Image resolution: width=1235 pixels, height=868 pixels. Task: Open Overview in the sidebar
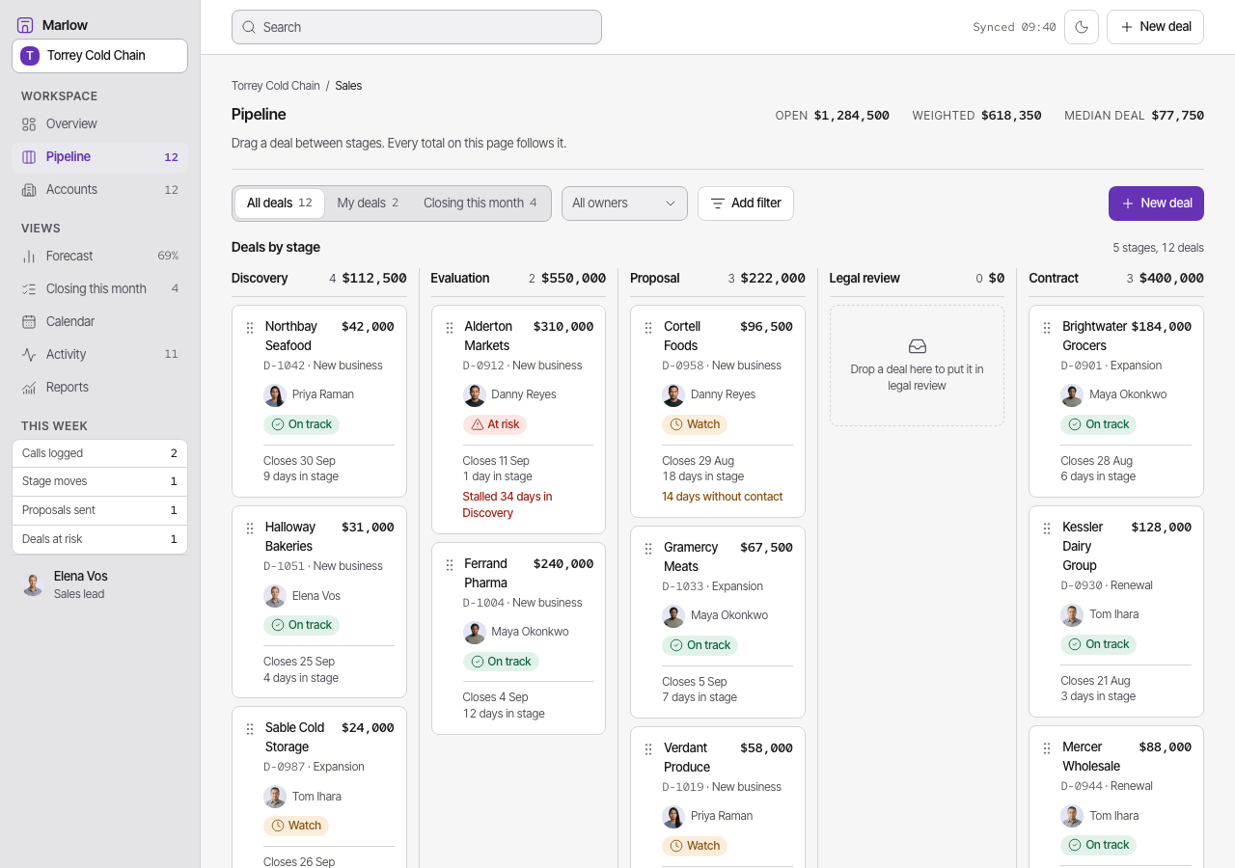click(x=99, y=124)
